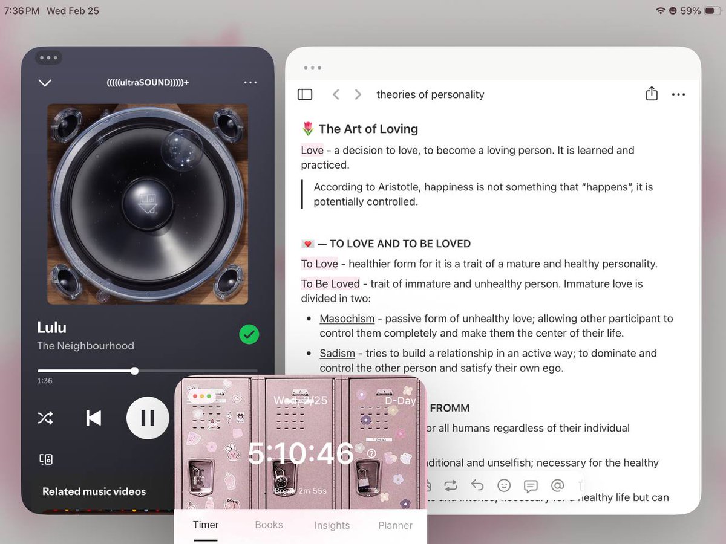The height and width of the screenshot is (544, 726).
Task: Tap the Break 2m 55s label
Action: tap(301, 491)
